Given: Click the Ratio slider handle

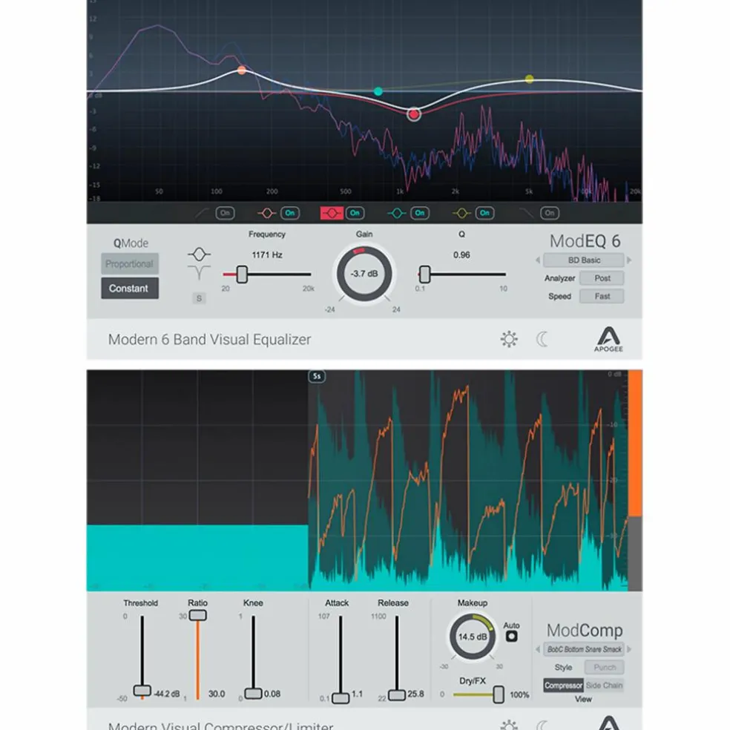Looking at the screenshot, I should click(x=198, y=616).
